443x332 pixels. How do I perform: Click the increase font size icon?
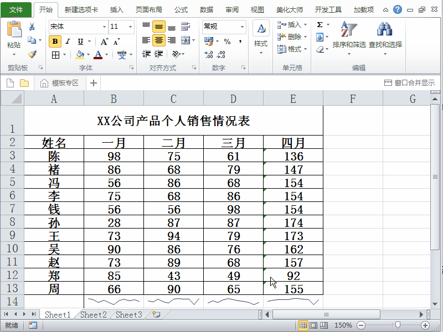point(104,41)
